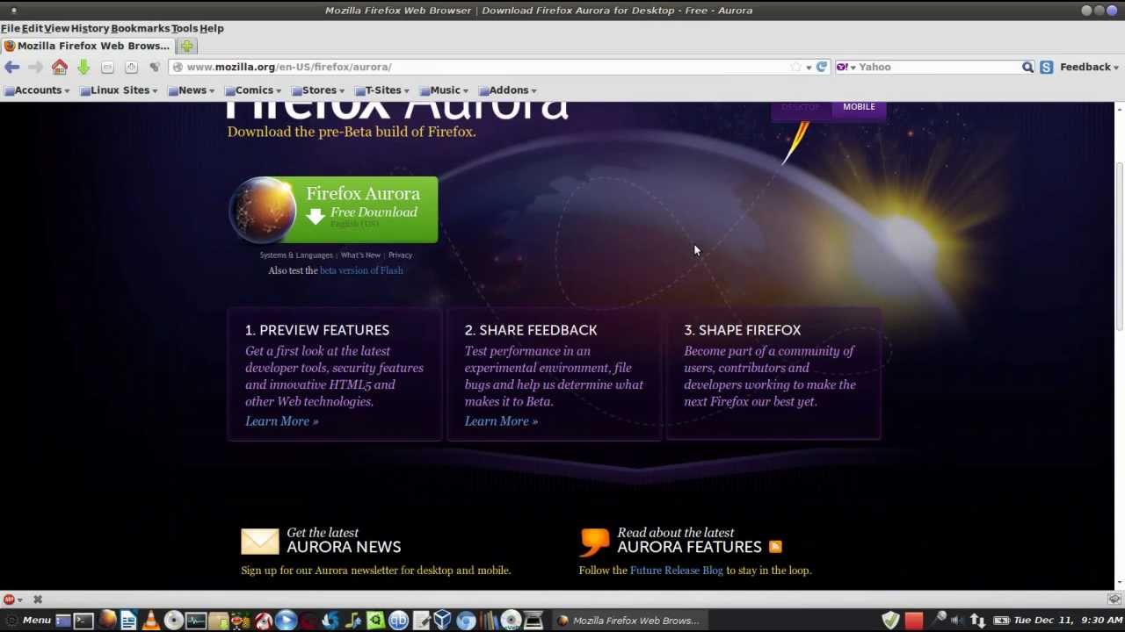
Task: Click the vertical page scrollbar thumb
Action: point(1119,246)
